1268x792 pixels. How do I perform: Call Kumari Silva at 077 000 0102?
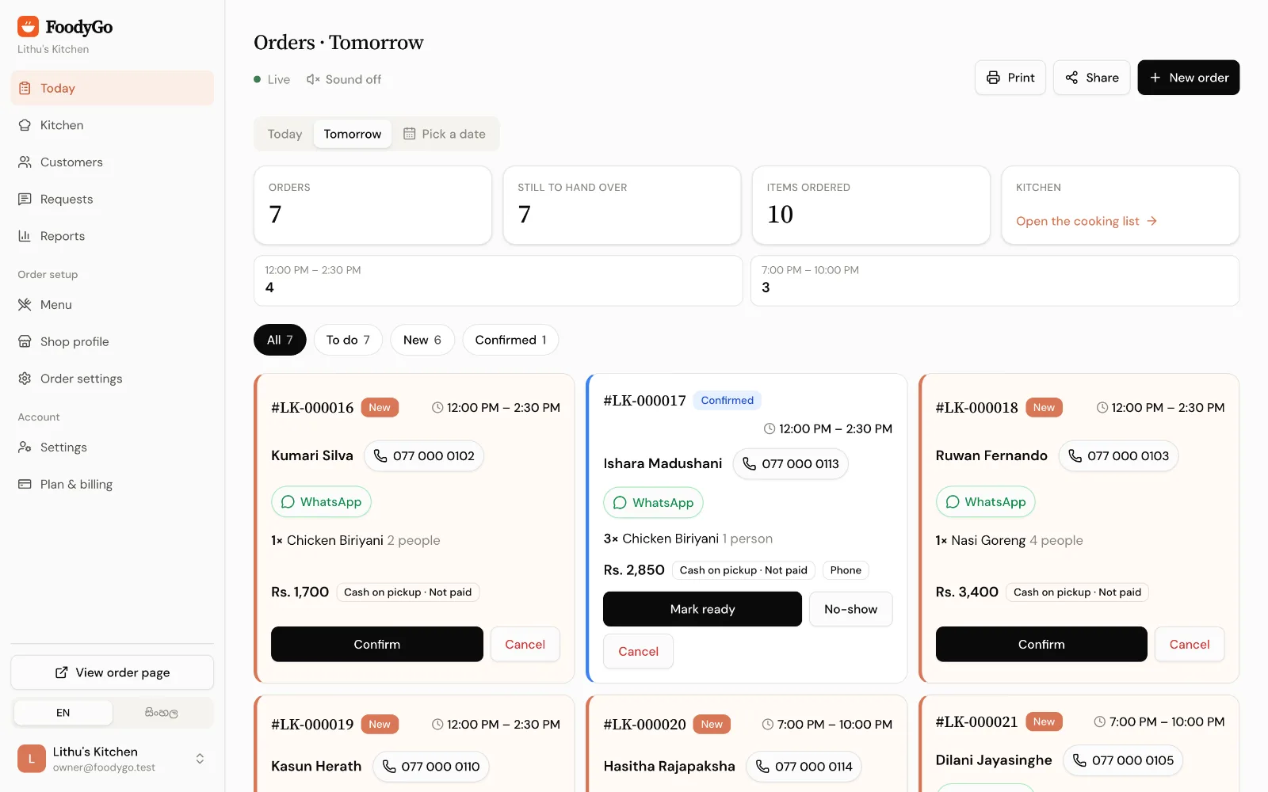click(424, 456)
